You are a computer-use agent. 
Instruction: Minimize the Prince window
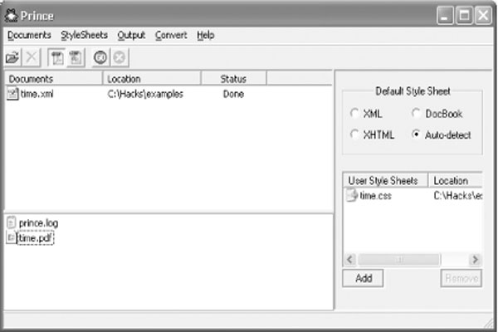(445, 15)
